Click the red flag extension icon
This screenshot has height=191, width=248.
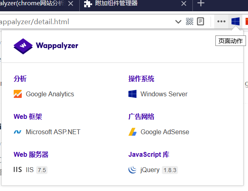click(x=246, y=21)
